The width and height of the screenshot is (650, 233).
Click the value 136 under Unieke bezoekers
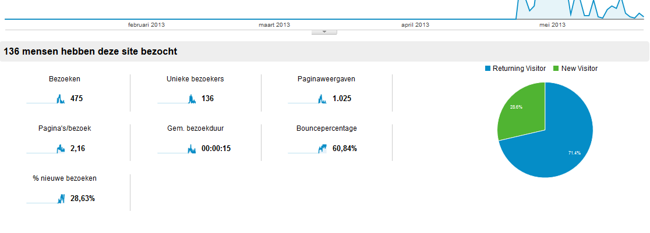208,99
